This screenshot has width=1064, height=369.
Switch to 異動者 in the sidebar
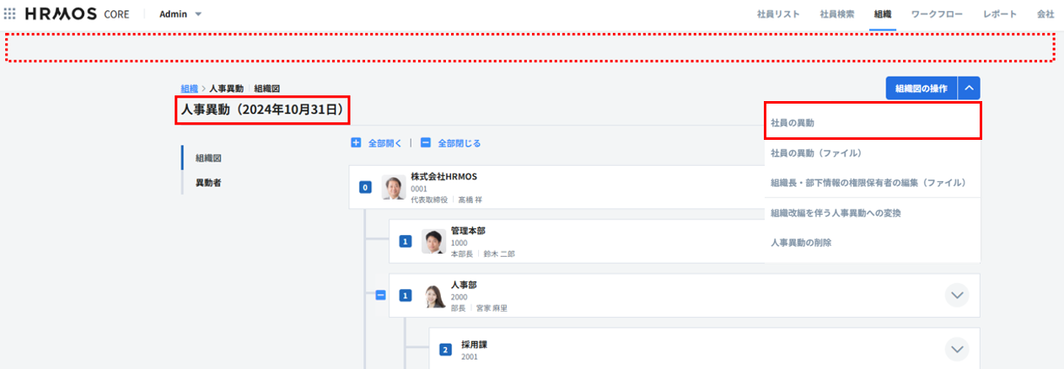(x=208, y=182)
